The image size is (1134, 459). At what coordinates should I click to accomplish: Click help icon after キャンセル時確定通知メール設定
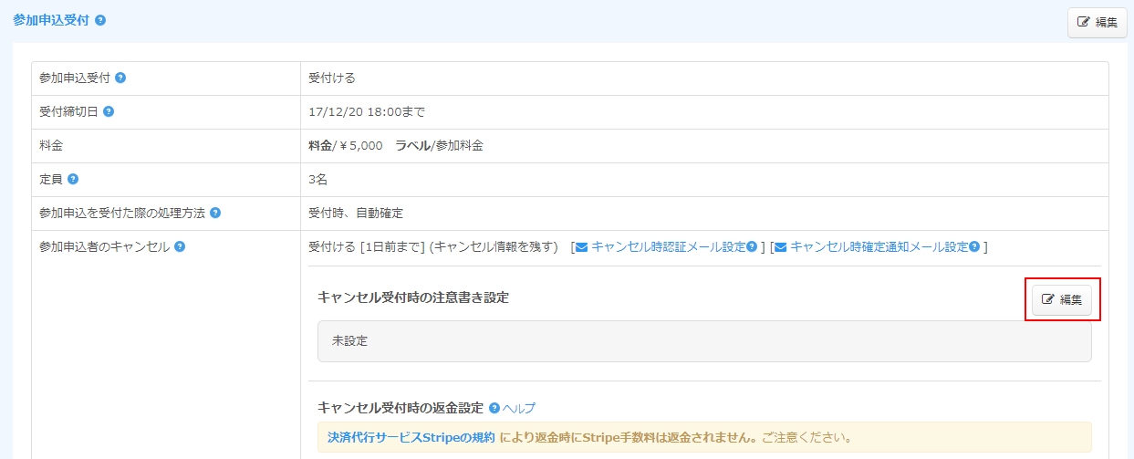(x=974, y=247)
